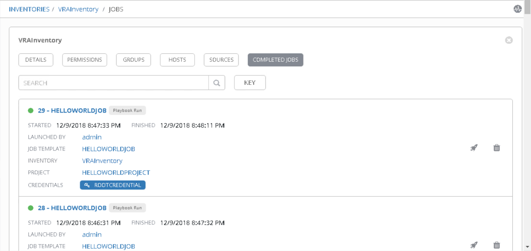The image size is (531, 251).
Task: Delete job 28 with trash icon
Action: [x=497, y=245]
